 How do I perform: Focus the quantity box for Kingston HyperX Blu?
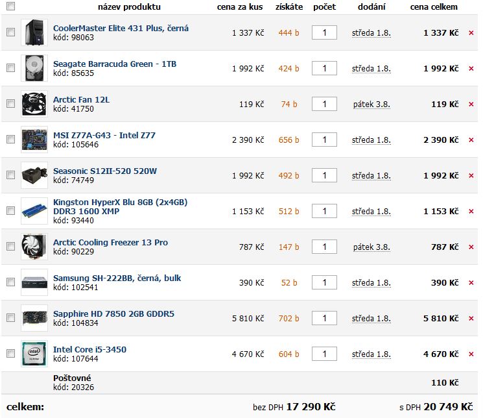tap(324, 211)
